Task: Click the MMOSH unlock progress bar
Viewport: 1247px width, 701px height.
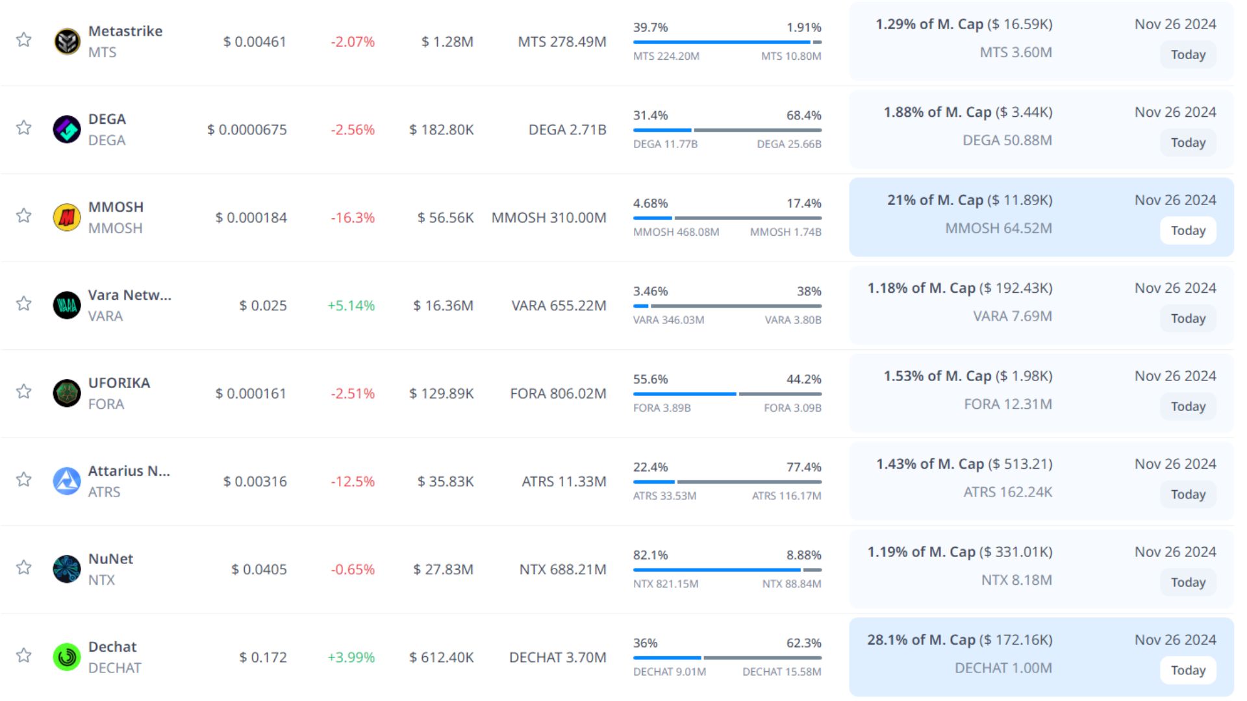Action: coord(727,218)
